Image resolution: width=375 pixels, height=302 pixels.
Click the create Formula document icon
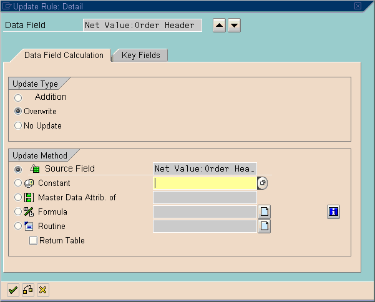265,212
